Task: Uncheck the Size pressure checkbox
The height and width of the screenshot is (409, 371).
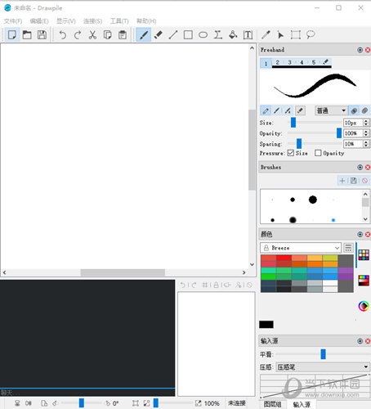Action: tap(291, 153)
